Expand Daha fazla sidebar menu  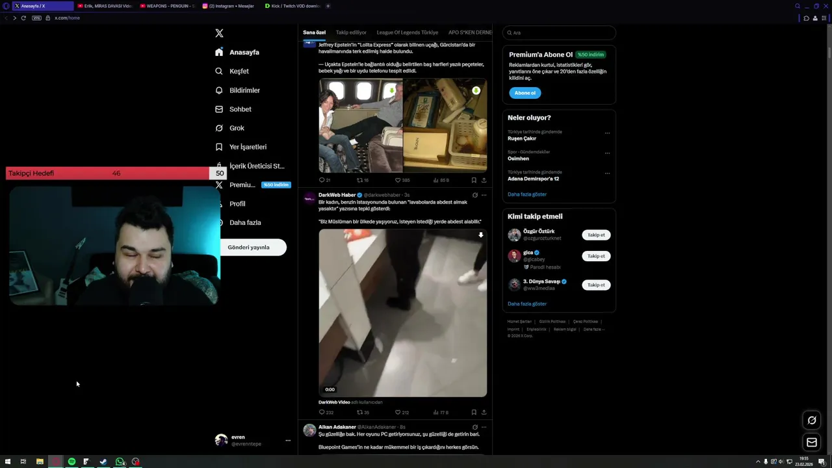point(244,222)
